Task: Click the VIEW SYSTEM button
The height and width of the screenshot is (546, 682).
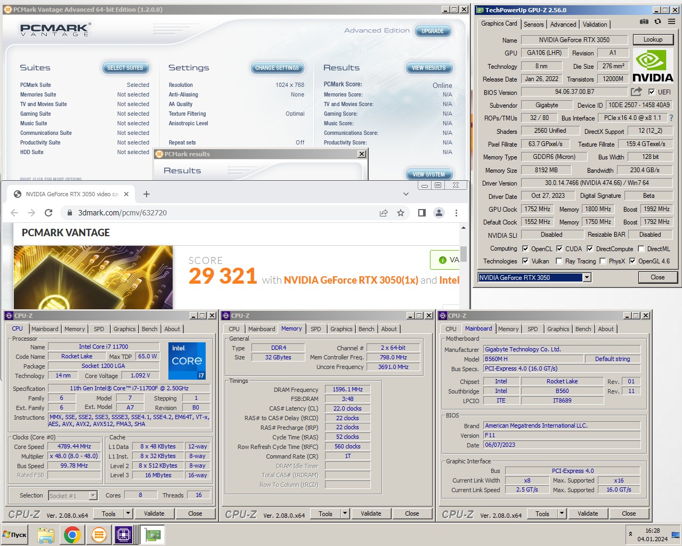Action: tap(429, 174)
